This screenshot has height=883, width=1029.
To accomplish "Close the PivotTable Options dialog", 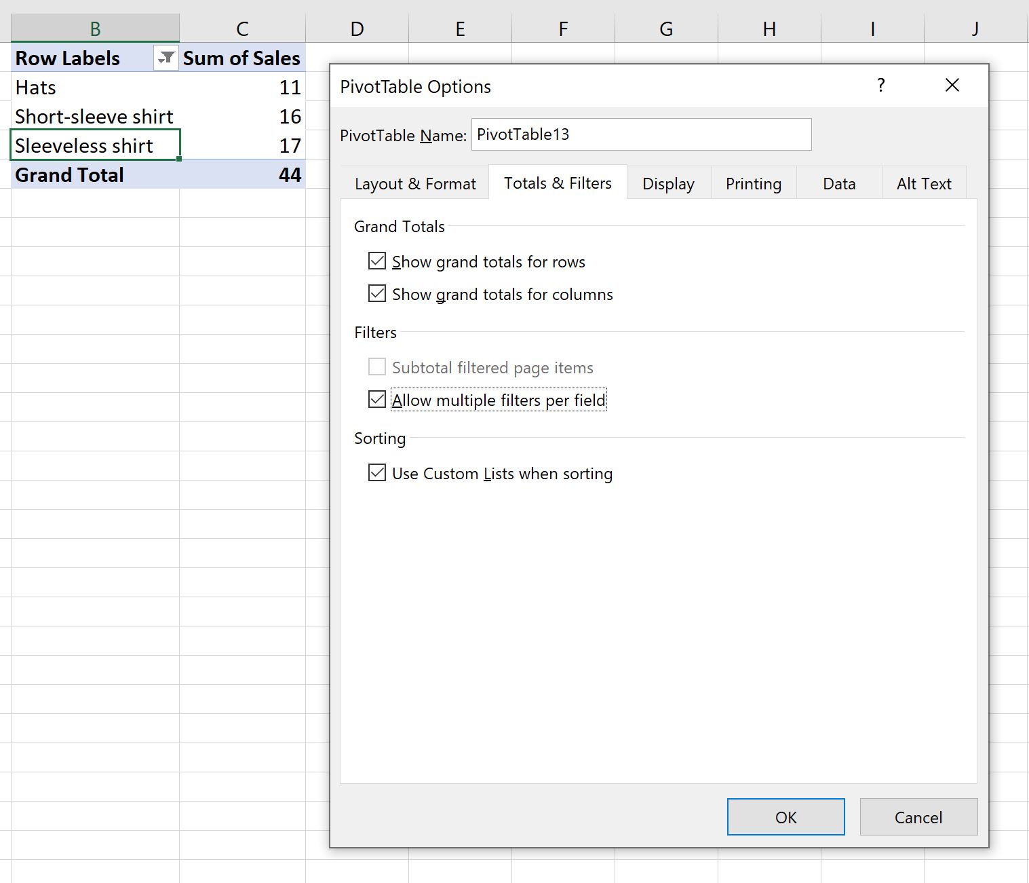I will pyautogui.click(x=952, y=85).
